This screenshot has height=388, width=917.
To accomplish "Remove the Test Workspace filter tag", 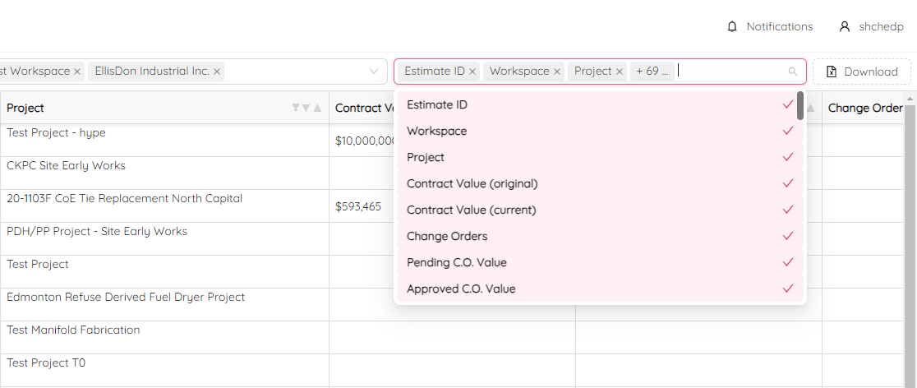I will click(76, 72).
